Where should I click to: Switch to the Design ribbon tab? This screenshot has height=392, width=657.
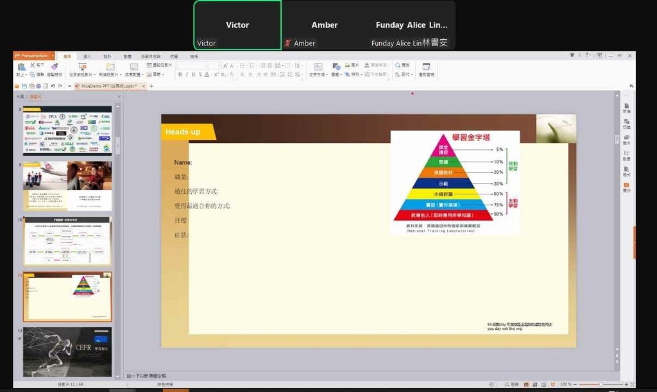107,56
